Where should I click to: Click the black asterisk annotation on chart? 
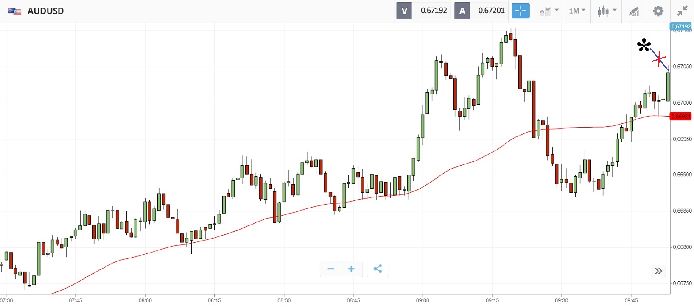[644, 45]
